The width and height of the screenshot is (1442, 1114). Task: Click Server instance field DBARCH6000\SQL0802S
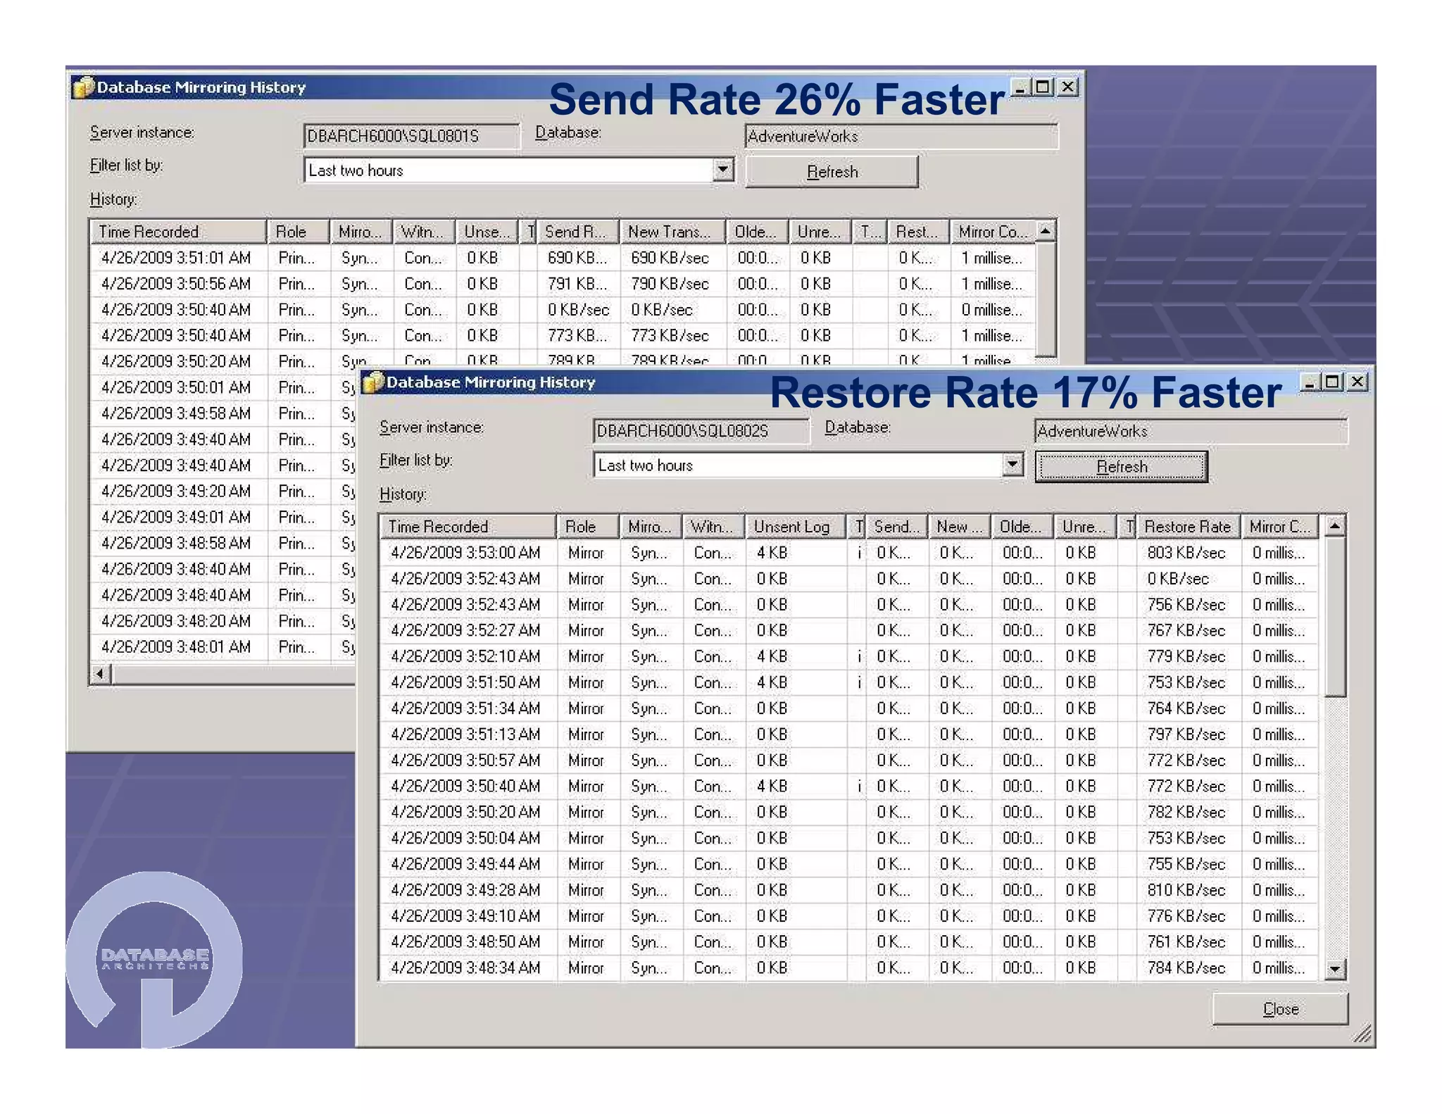coord(701,431)
